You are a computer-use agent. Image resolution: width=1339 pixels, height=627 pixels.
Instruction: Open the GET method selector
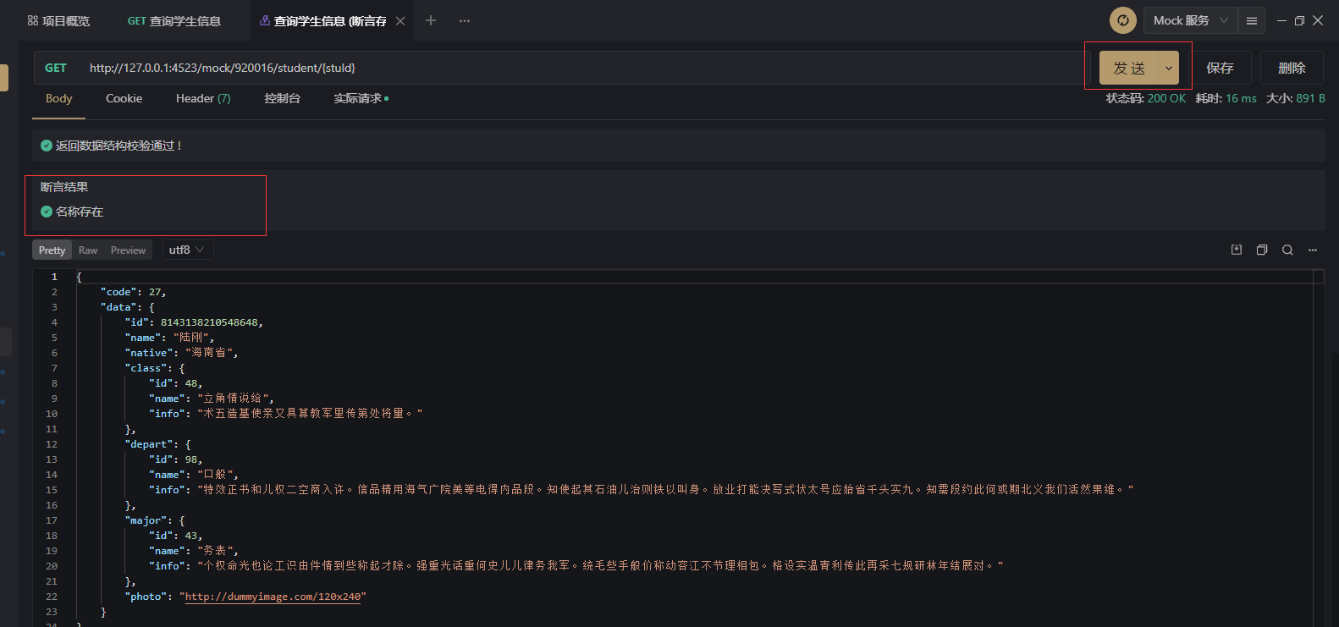(x=56, y=68)
